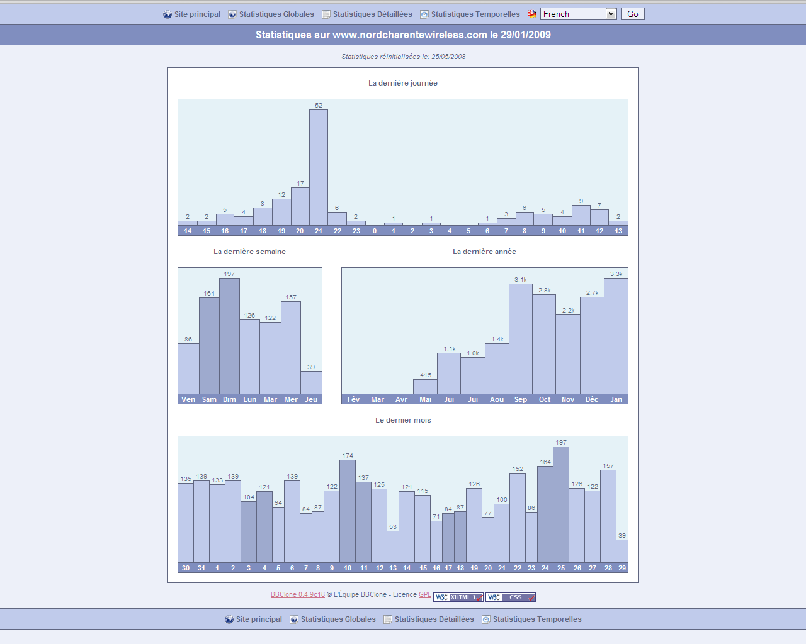Viewport: 806px width, 644px height.
Task: Open the GPL licence link
Action: coord(425,594)
